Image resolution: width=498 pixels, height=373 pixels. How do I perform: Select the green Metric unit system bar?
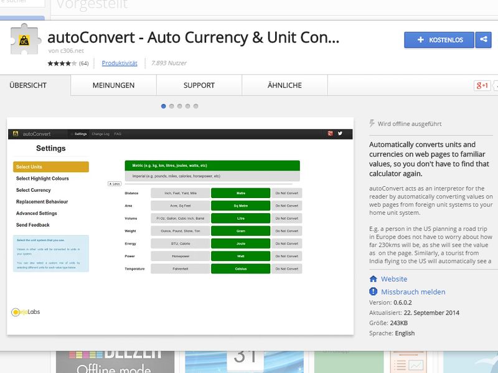pyautogui.click(x=212, y=166)
